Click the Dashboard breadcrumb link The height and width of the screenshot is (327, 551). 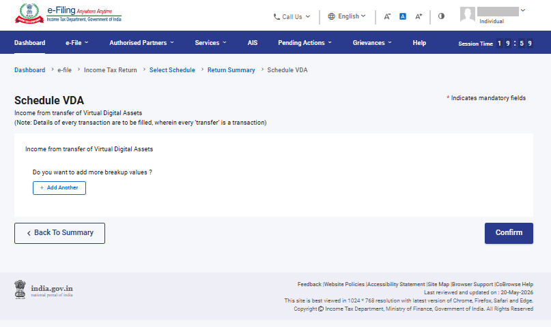pyautogui.click(x=29, y=70)
